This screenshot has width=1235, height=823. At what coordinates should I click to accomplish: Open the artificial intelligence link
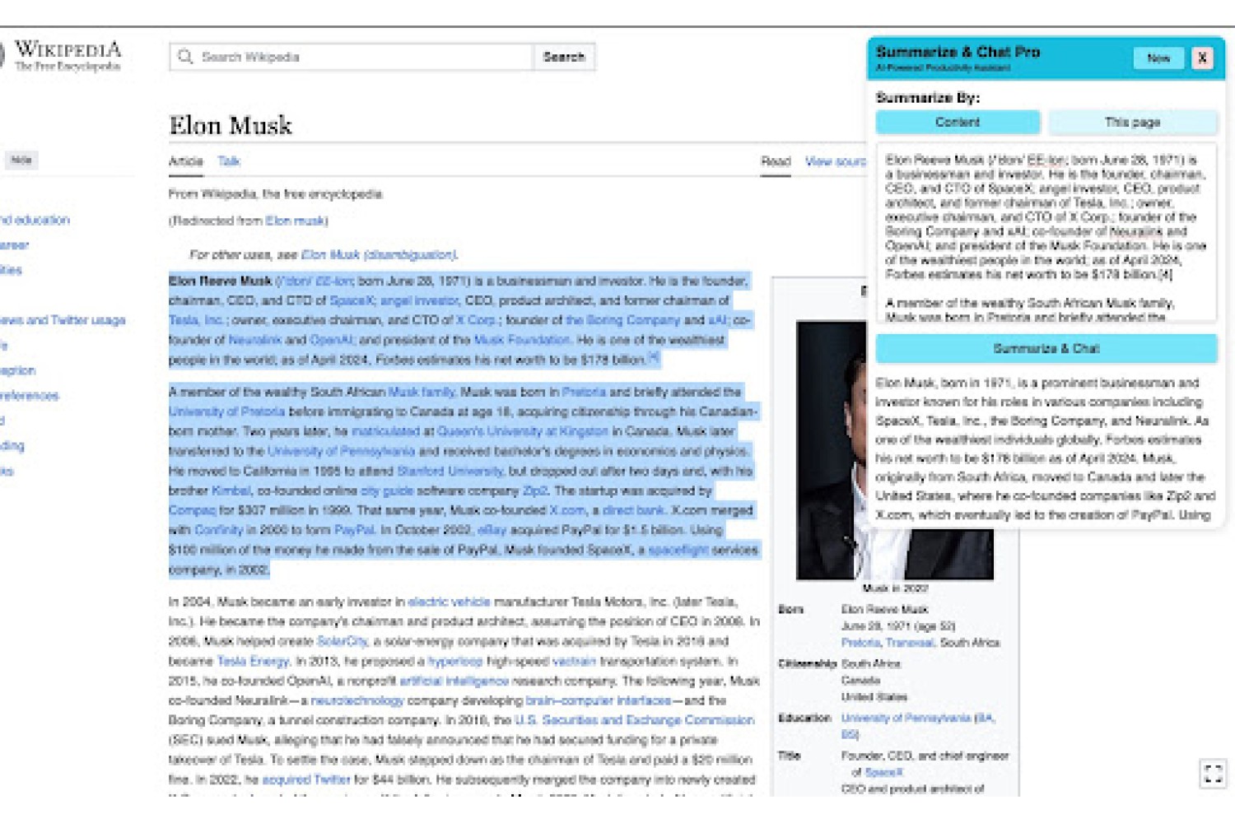pos(454,681)
